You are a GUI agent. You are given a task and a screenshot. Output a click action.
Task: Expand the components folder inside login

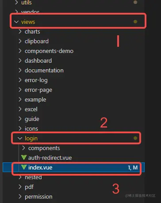[23, 148]
